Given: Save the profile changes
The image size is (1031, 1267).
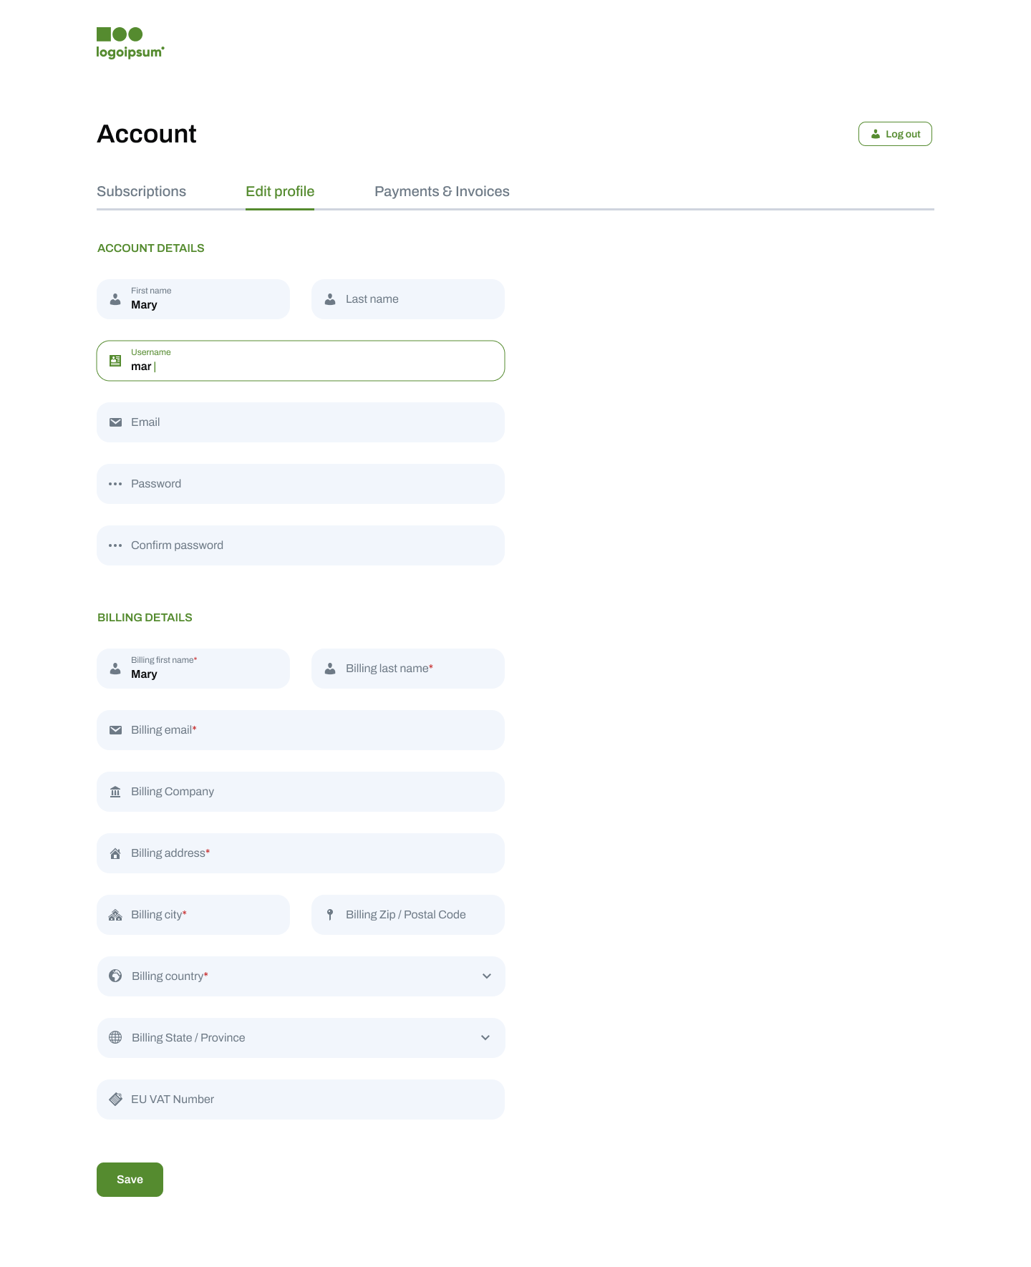Looking at the screenshot, I should (130, 1180).
